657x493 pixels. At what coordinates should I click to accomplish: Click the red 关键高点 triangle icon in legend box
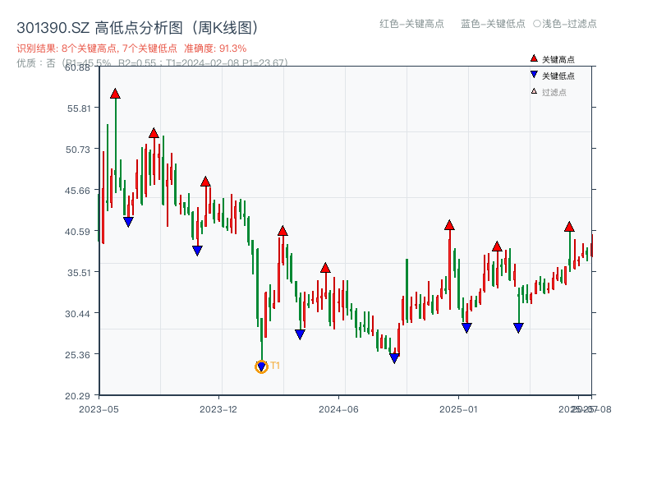click(532, 58)
